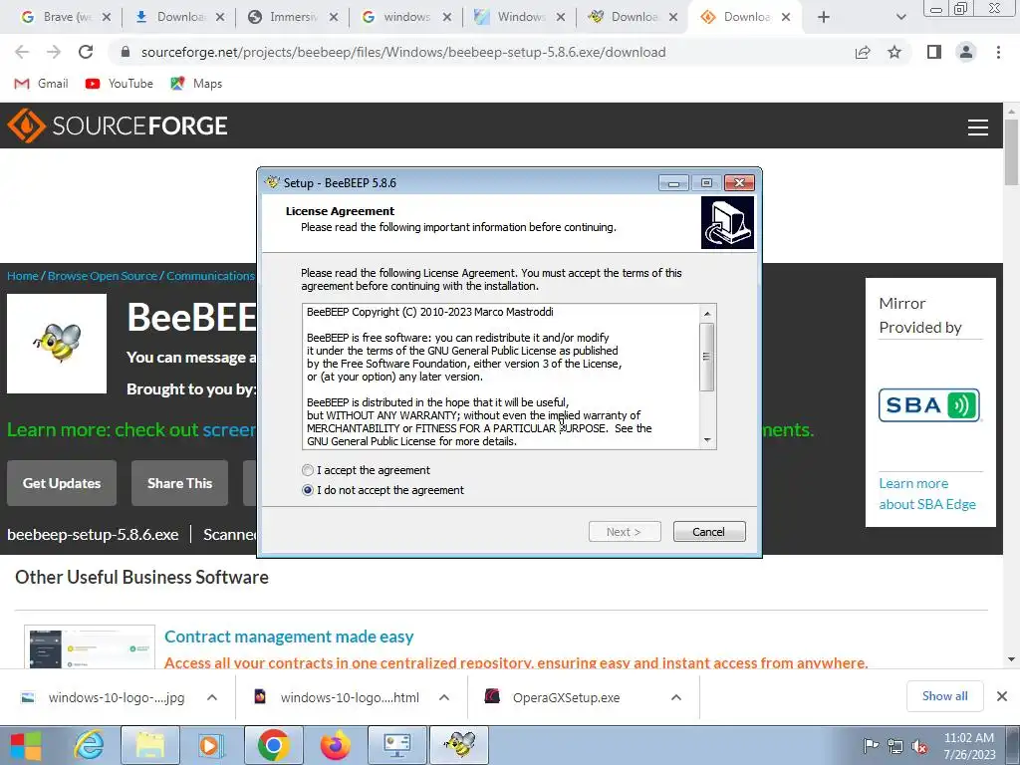
Task: Click the Home breadcrumb link
Action: pyautogui.click(x=23, y=276)
